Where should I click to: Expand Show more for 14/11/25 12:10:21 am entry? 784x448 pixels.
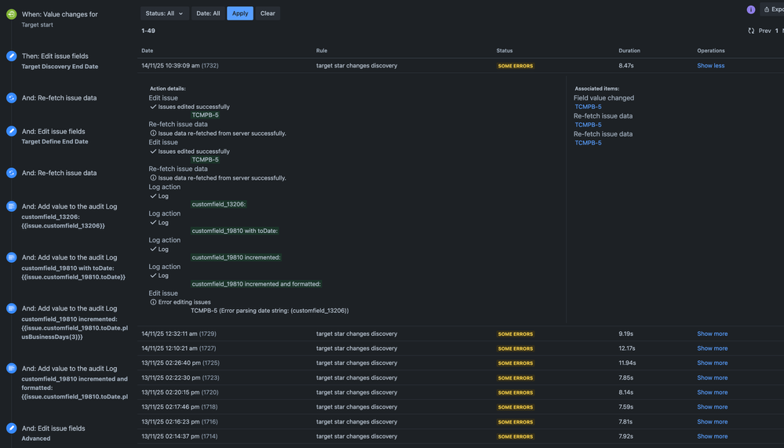[x=712, y=348]
